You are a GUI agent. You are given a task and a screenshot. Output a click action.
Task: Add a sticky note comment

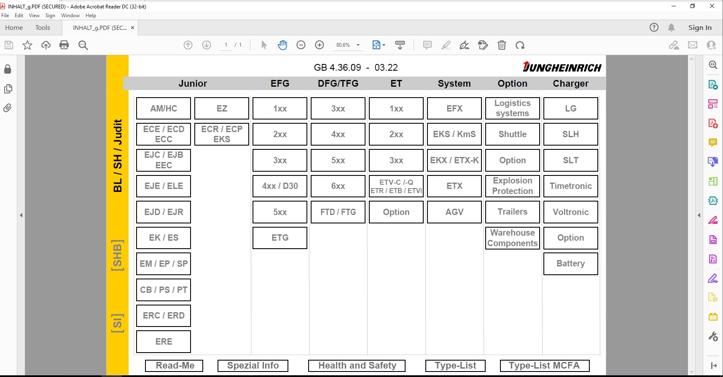pyautogui.click(x=427, y=45)
